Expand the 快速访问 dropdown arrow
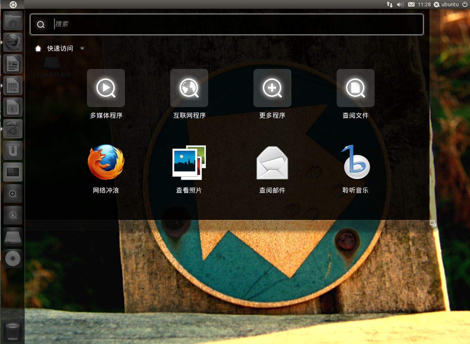The image size is (470, 344). tap(82, 49)
